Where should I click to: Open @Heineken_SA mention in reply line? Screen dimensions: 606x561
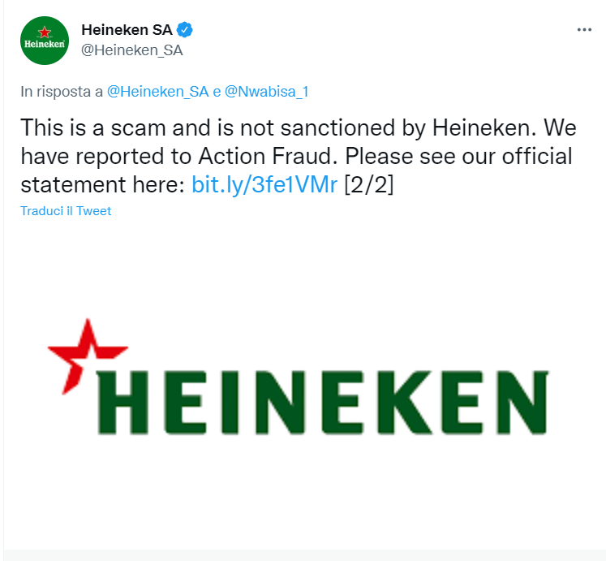click(x=158, y=92)
